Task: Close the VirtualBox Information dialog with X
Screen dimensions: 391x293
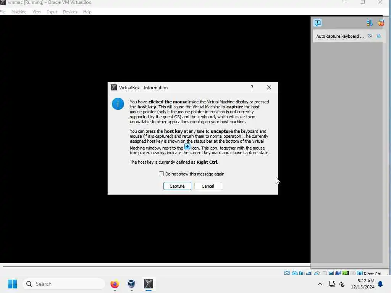Action: (x=269, y=87)
